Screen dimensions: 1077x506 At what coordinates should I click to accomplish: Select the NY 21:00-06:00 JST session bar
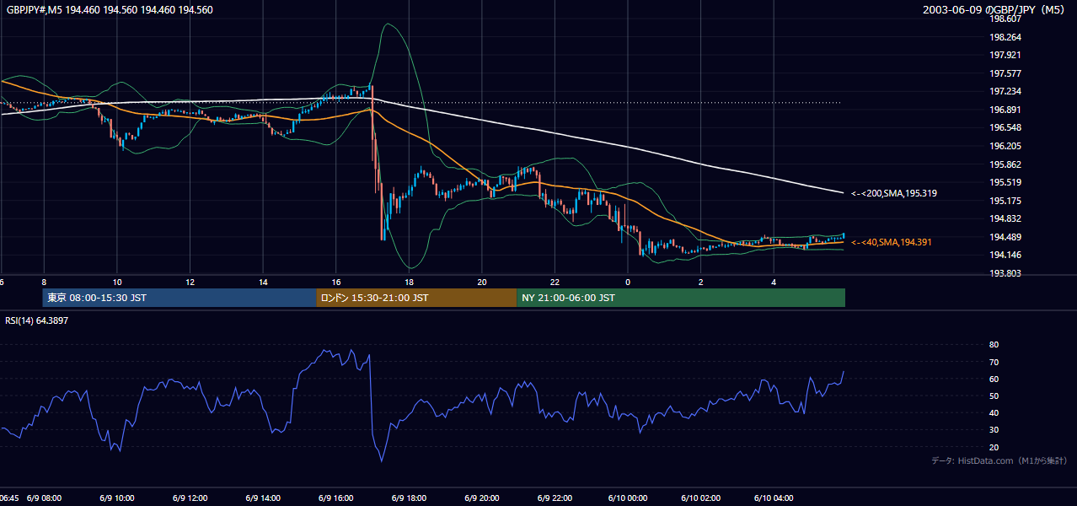681,298
